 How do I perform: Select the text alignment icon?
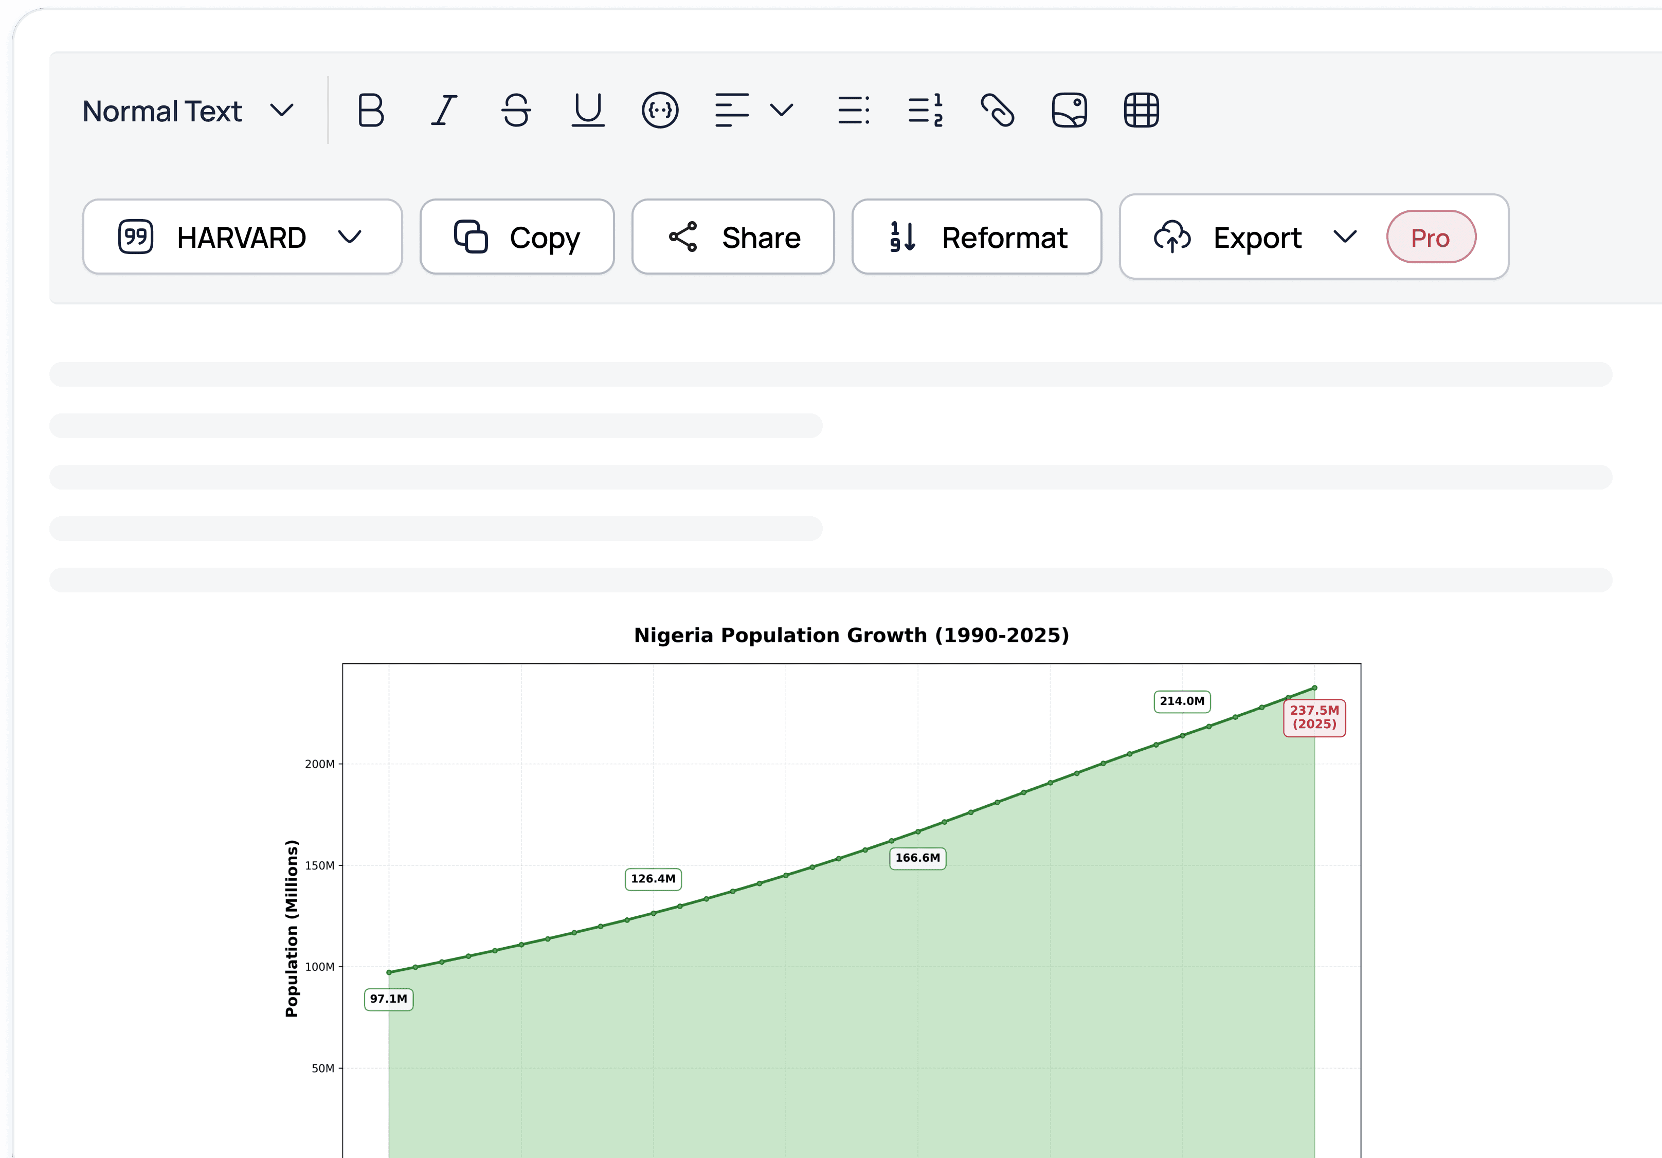pyautogui.click(x=731, y=111)
